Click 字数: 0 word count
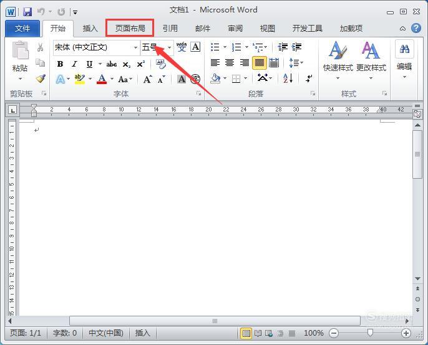 (65, 333)
